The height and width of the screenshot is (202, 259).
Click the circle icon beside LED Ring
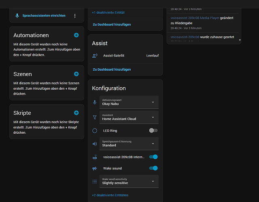point(95,131)
